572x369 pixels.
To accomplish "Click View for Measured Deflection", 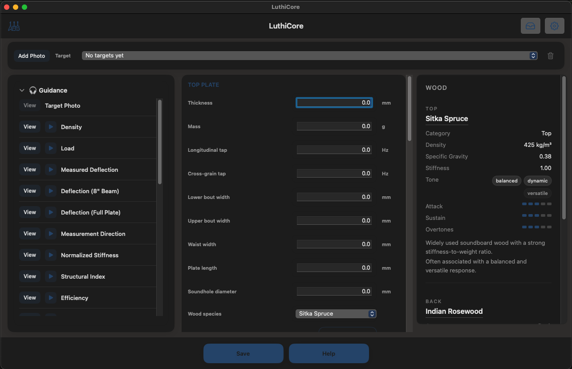I will coord(30,170).
